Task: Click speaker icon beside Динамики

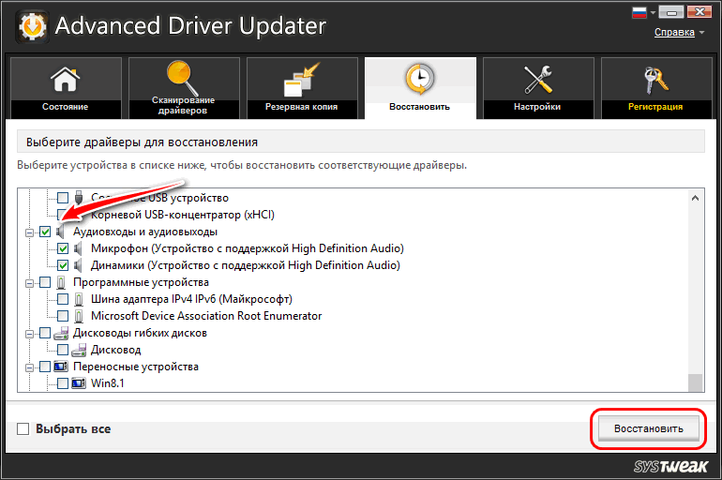Action: click(x=78, y=265)
